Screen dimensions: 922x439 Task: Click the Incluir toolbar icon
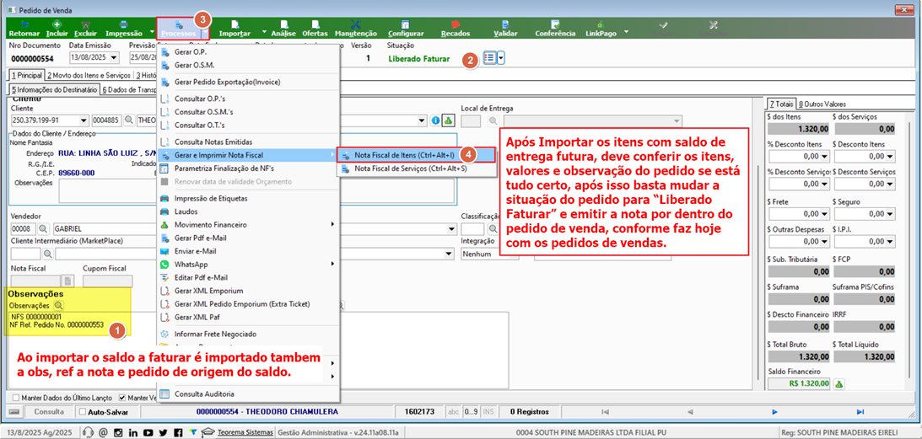click(57, 25)
